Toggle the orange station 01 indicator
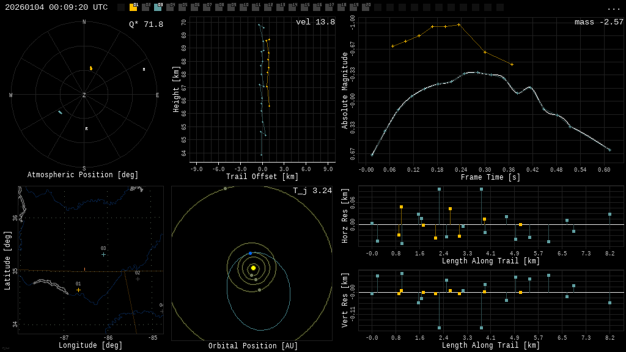The width and height of the screenshot is (626, 352). click(x=133, y=7)
